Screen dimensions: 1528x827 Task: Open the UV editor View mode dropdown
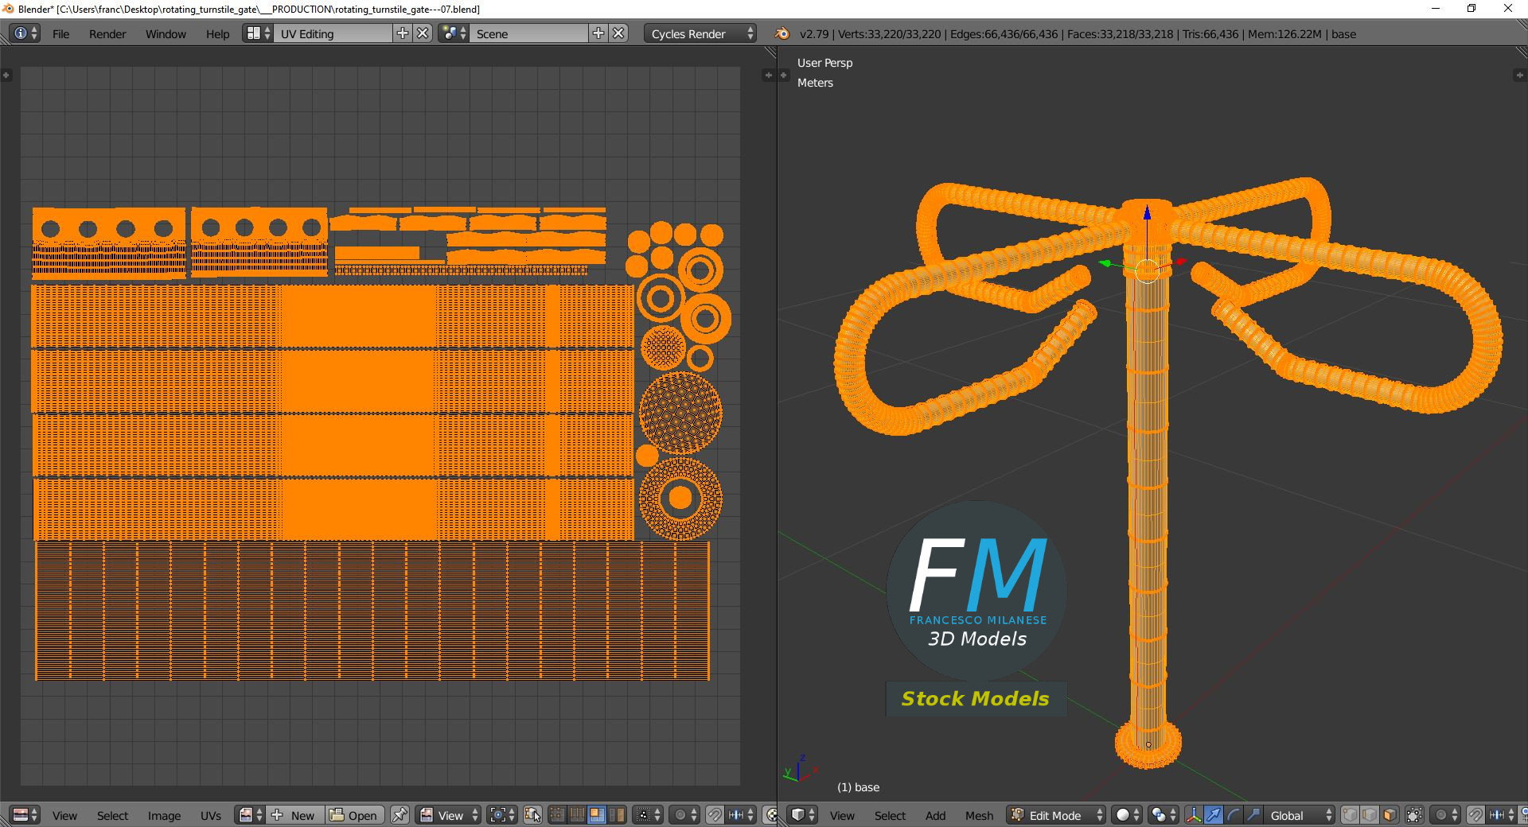[x=448, y=815]
